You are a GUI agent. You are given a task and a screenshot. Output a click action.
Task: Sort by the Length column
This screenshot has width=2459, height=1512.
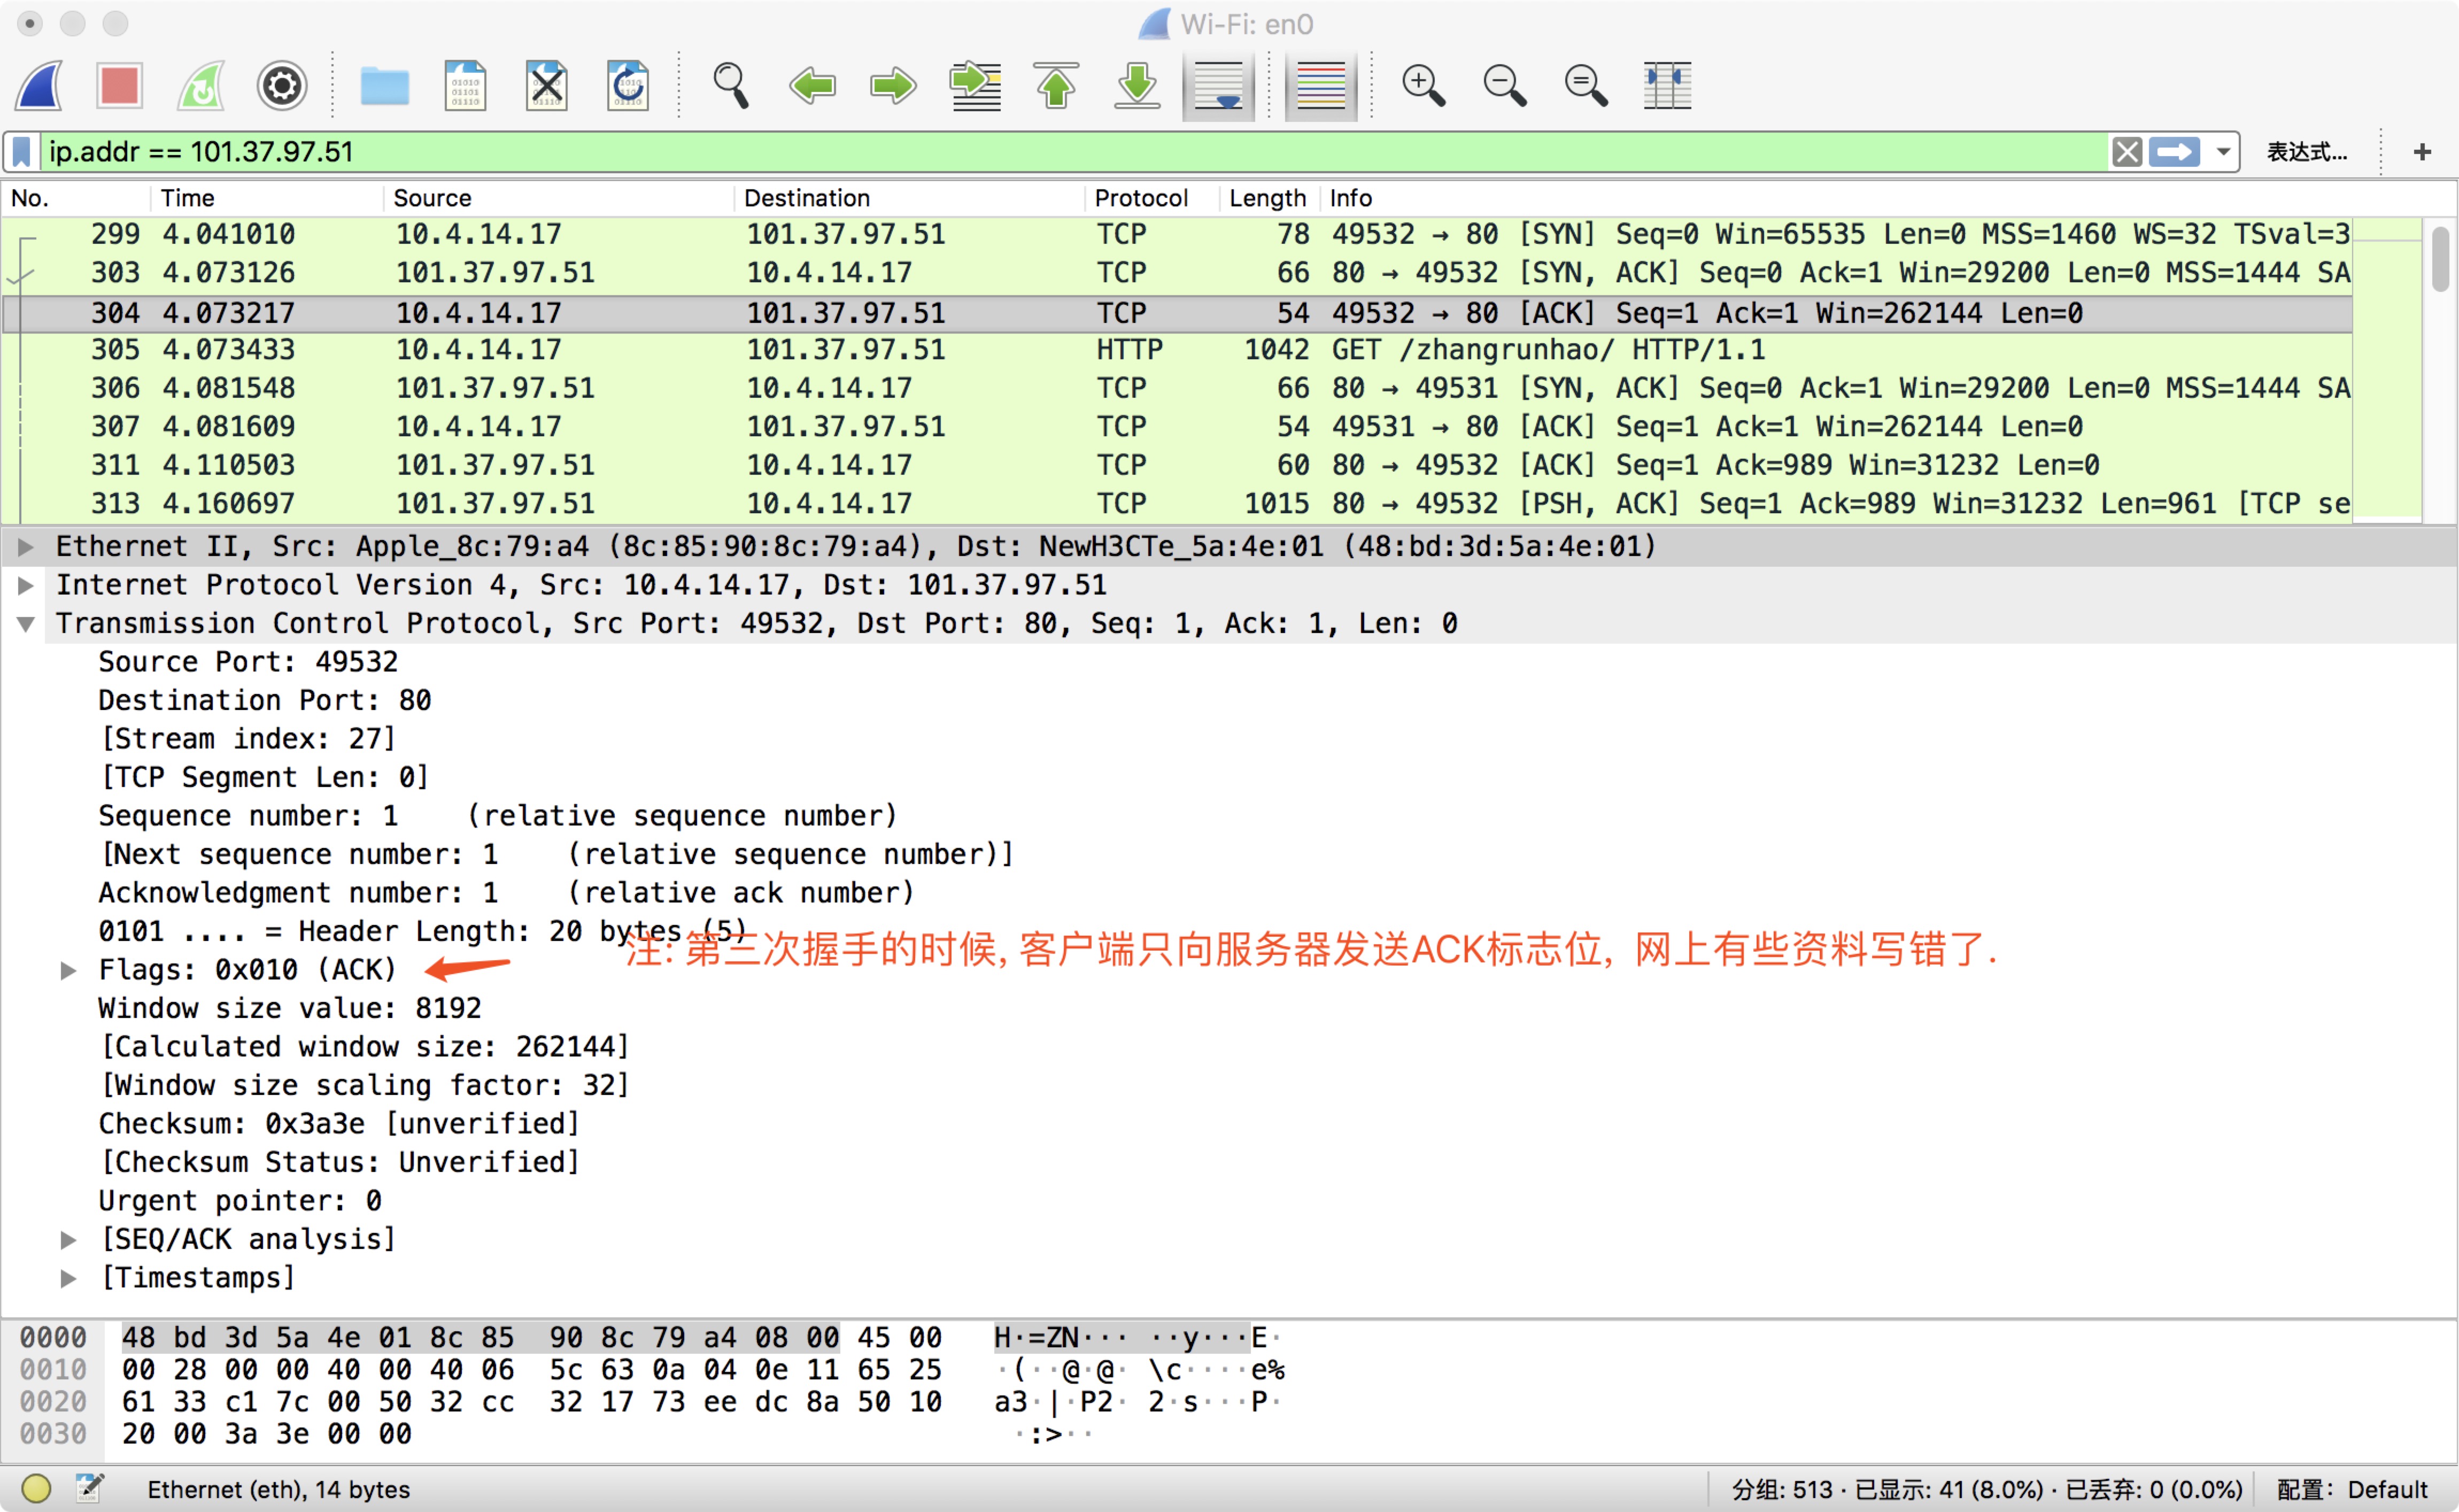pos(1270,198)
